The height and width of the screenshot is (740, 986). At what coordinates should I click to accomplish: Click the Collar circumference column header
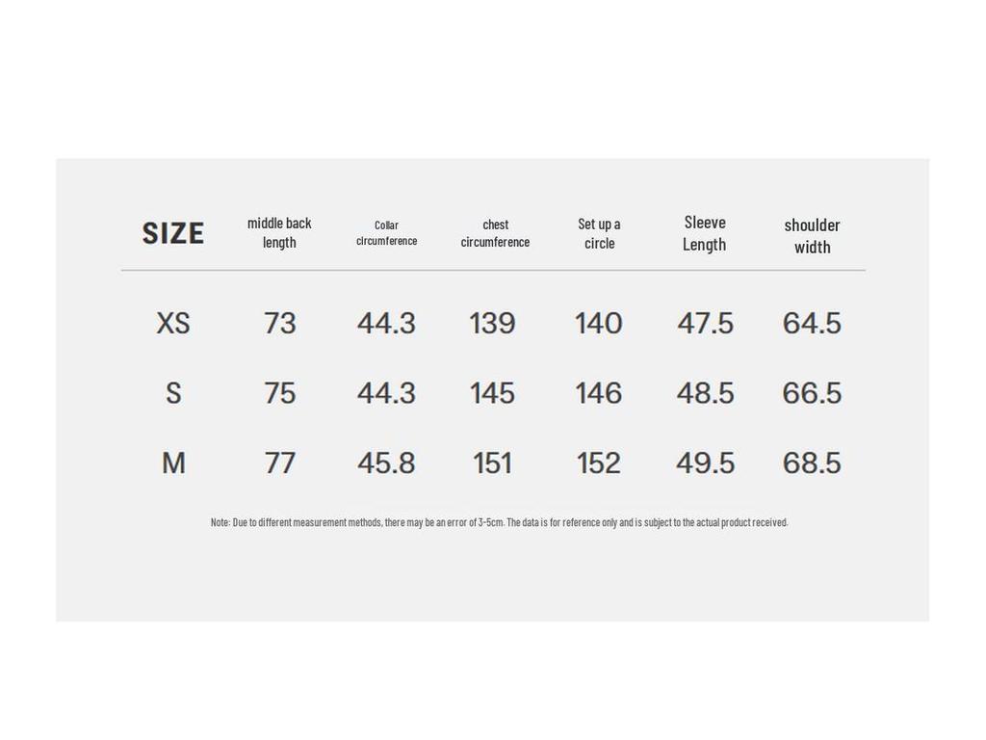(386, 233)
